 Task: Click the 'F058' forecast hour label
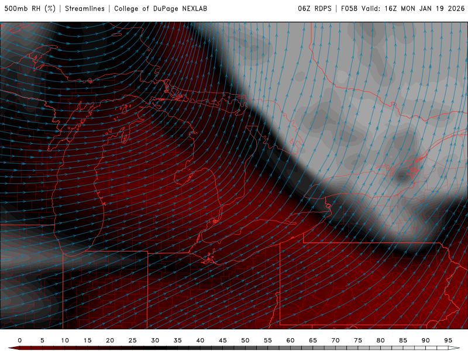(349, 9)
